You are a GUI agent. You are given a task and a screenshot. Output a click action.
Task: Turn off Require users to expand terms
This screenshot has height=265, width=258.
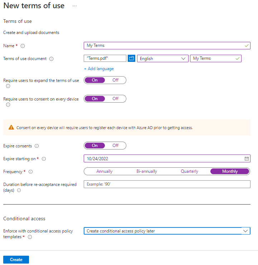(x=115, y=80)
